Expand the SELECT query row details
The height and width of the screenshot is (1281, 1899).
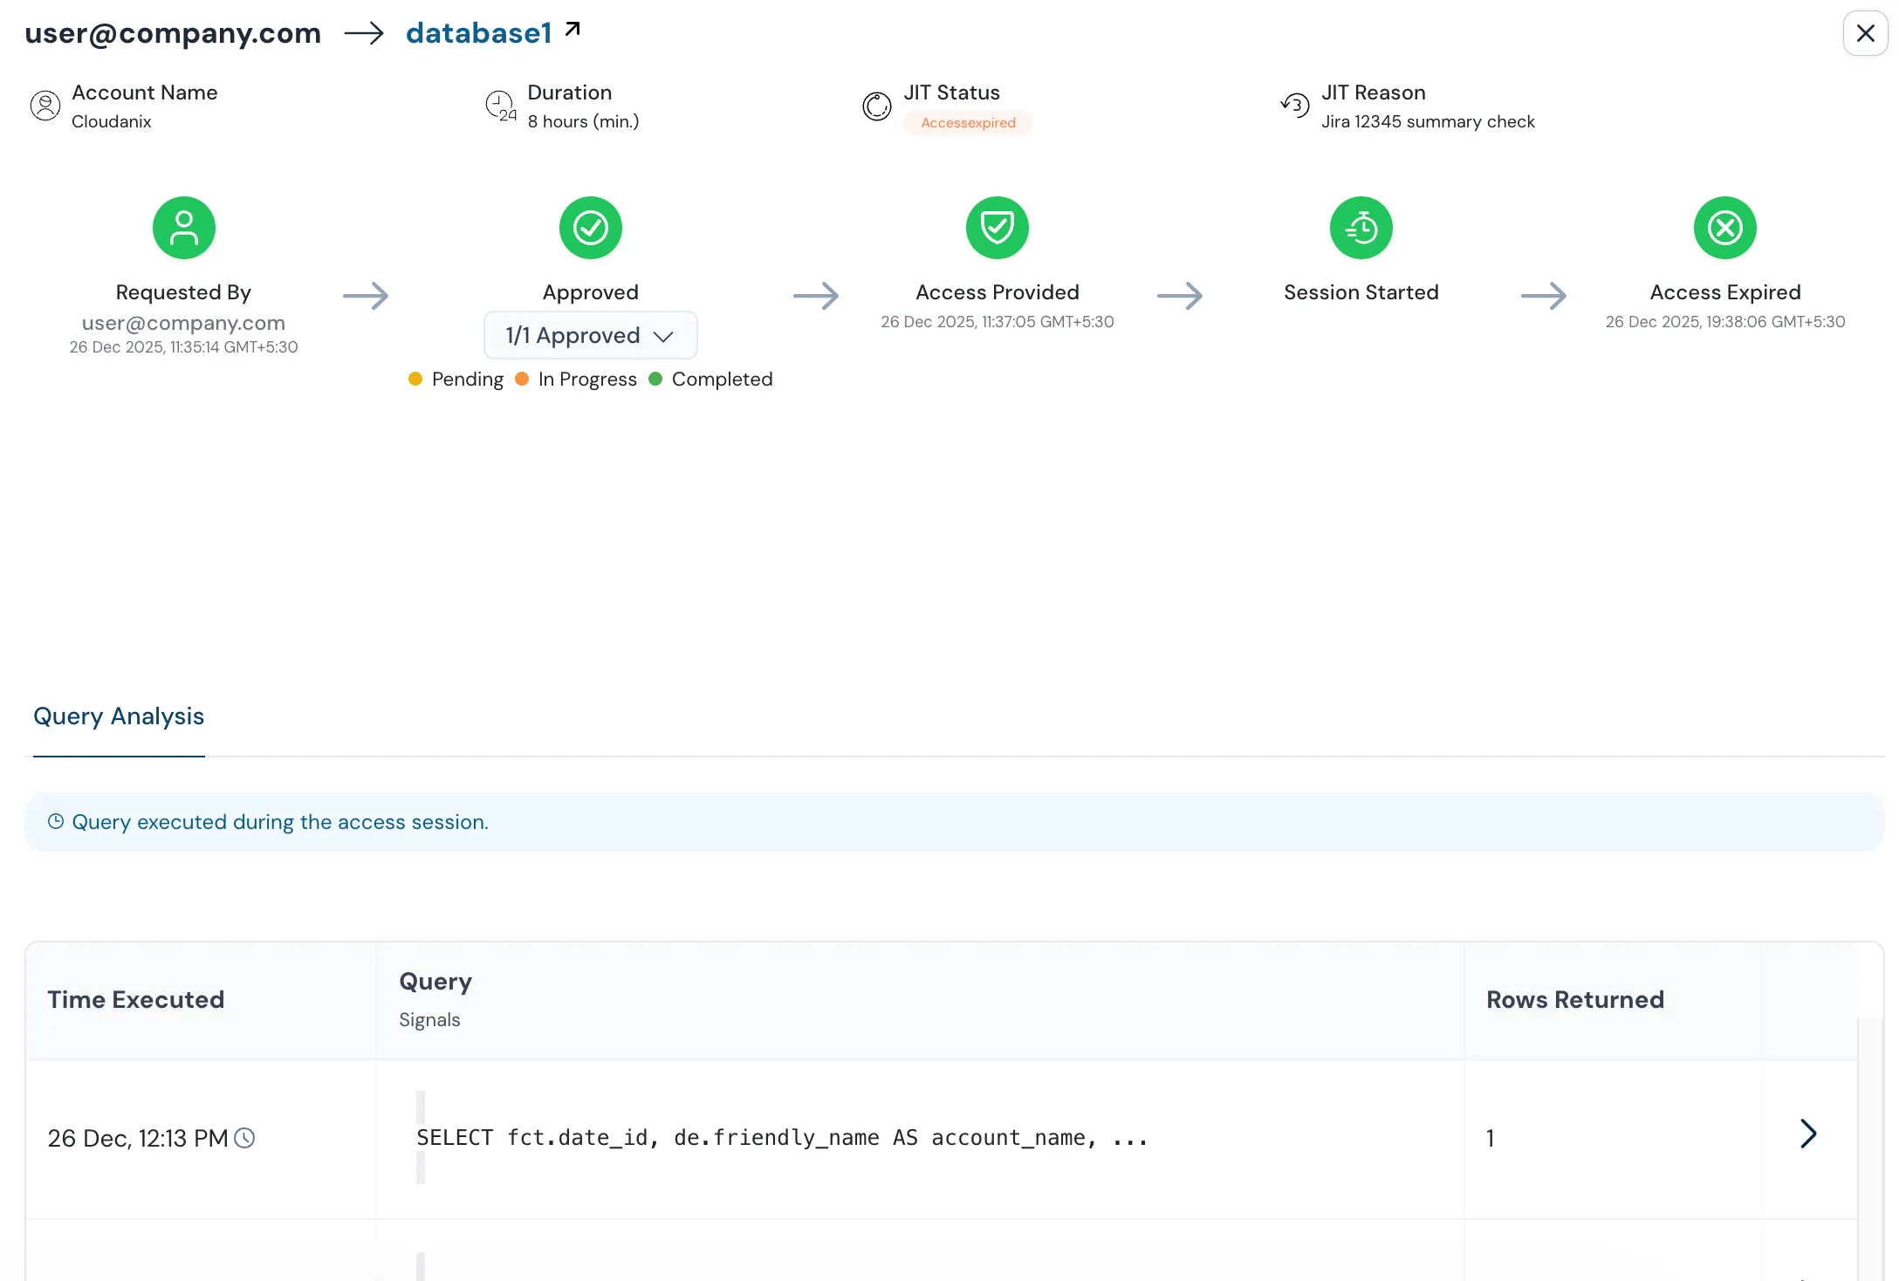point(1807,1134)
